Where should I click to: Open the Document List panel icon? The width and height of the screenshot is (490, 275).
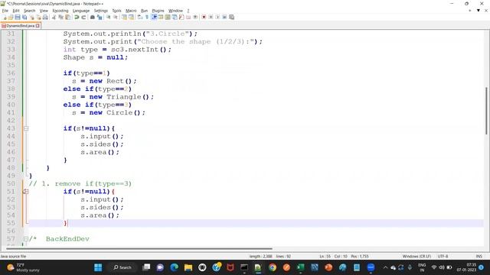tap(175, 17)
